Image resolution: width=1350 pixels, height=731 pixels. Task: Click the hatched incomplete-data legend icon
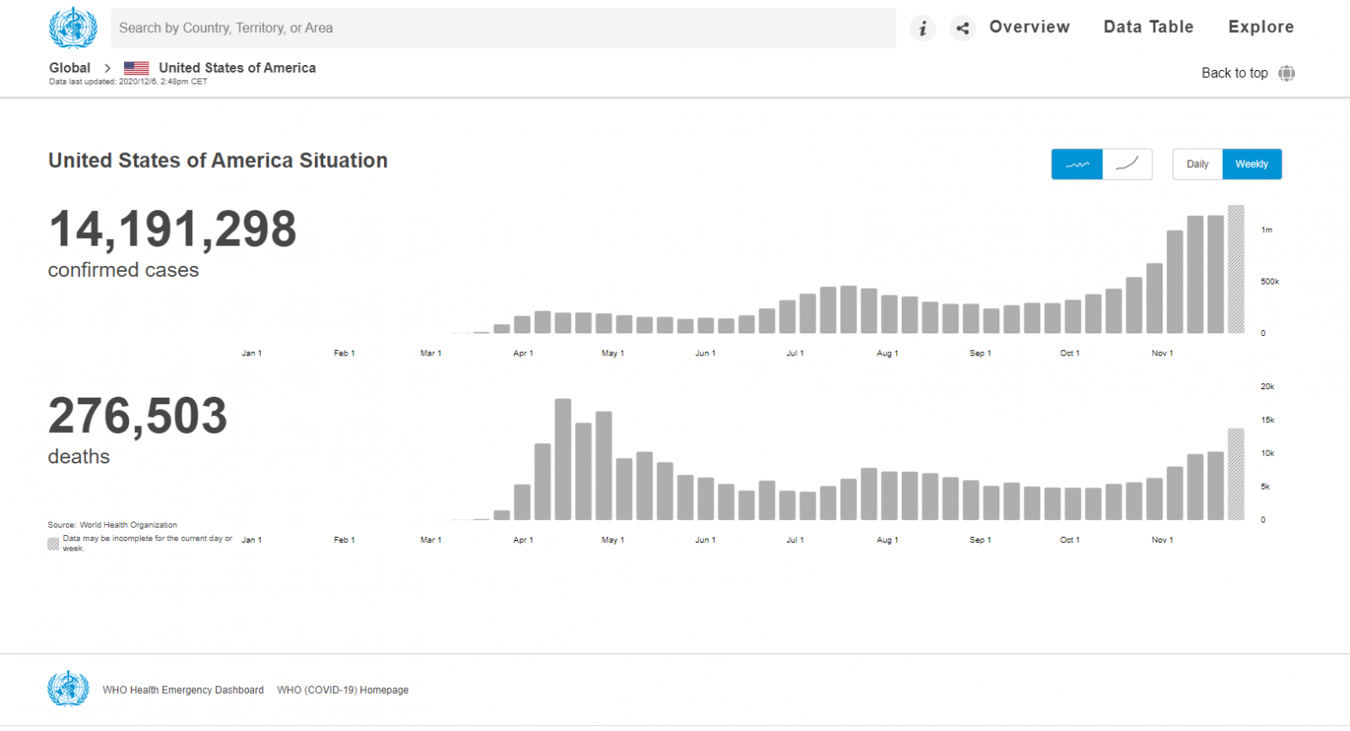53,544
